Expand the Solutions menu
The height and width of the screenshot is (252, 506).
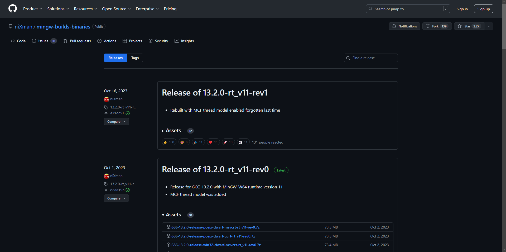[58, 9]
